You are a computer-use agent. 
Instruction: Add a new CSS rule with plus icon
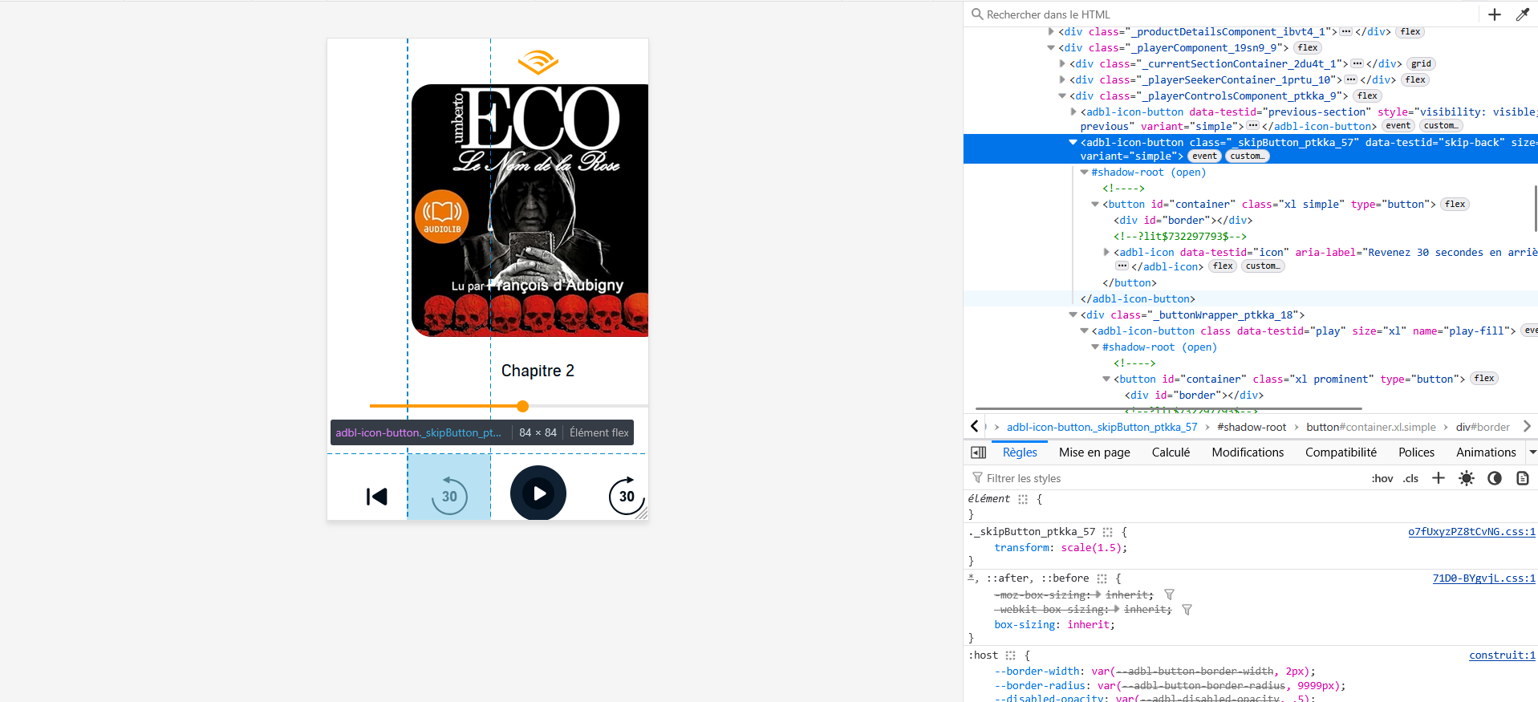point(1438,478)
